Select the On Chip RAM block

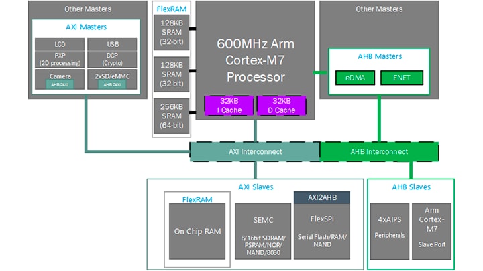coord(198,231)
